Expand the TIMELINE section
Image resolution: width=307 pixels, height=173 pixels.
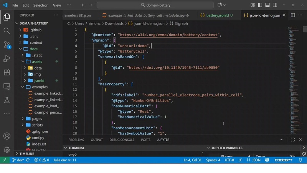tap(26, 153)
